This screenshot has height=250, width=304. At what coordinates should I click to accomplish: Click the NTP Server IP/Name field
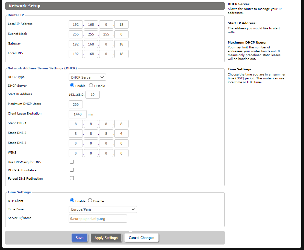coord(98,219)
